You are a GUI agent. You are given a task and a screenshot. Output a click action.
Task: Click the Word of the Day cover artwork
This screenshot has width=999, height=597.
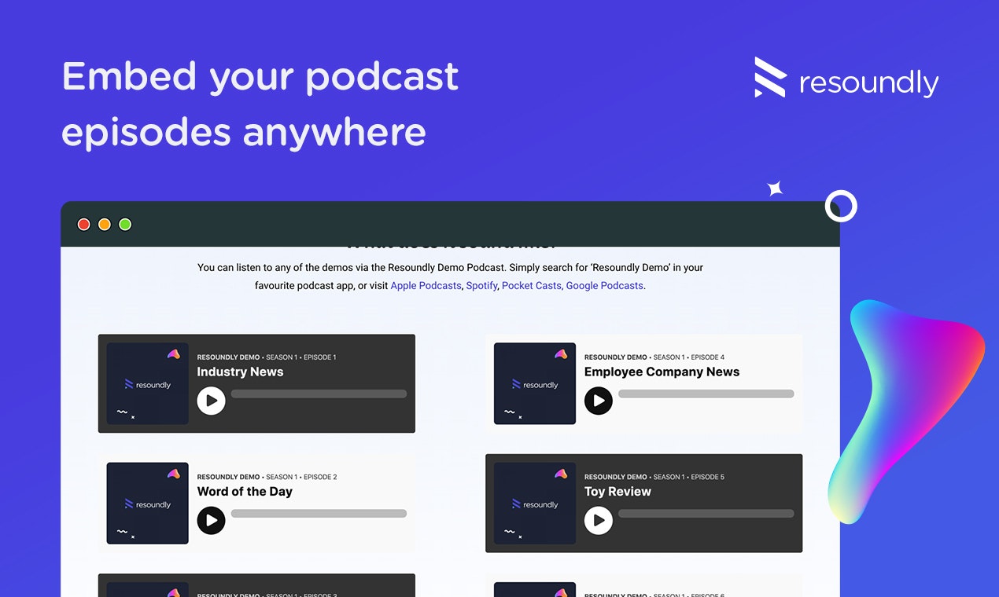click(148, 504)
